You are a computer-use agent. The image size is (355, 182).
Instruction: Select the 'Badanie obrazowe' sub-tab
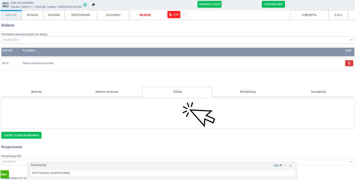(107, 92)
